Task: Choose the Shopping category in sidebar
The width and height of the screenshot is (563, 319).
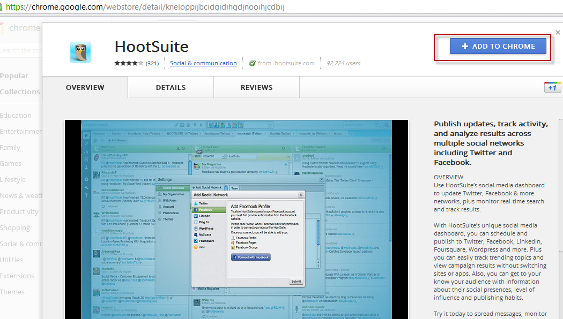Action: tap(15, 227)
